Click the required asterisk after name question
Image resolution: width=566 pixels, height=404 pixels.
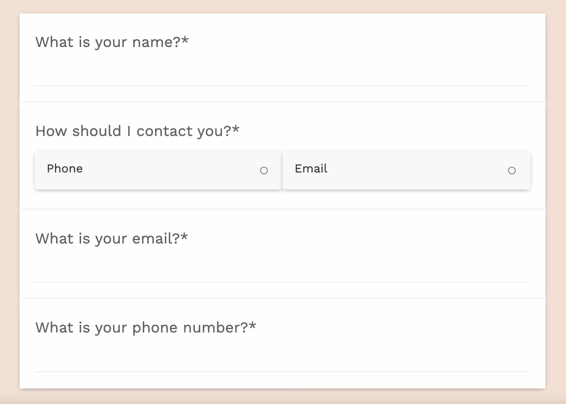click(x=185, y=41)
